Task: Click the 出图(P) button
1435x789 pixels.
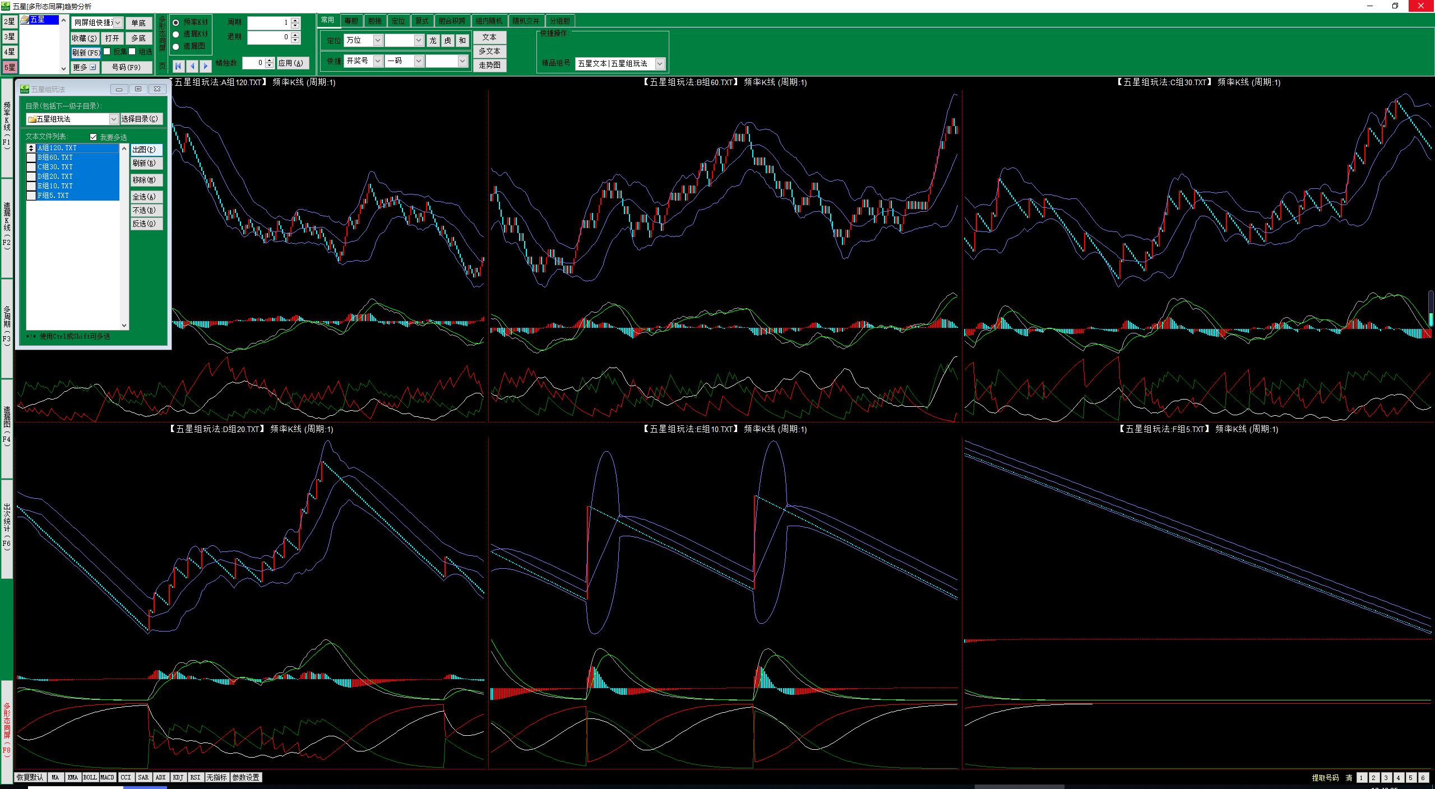Action: [x=147, y=150]
